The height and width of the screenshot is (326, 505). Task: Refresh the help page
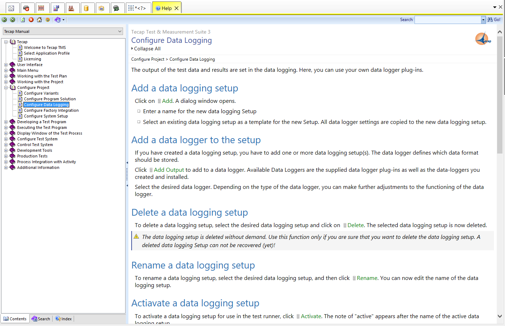pyautogui.click(x=23, y=20)
